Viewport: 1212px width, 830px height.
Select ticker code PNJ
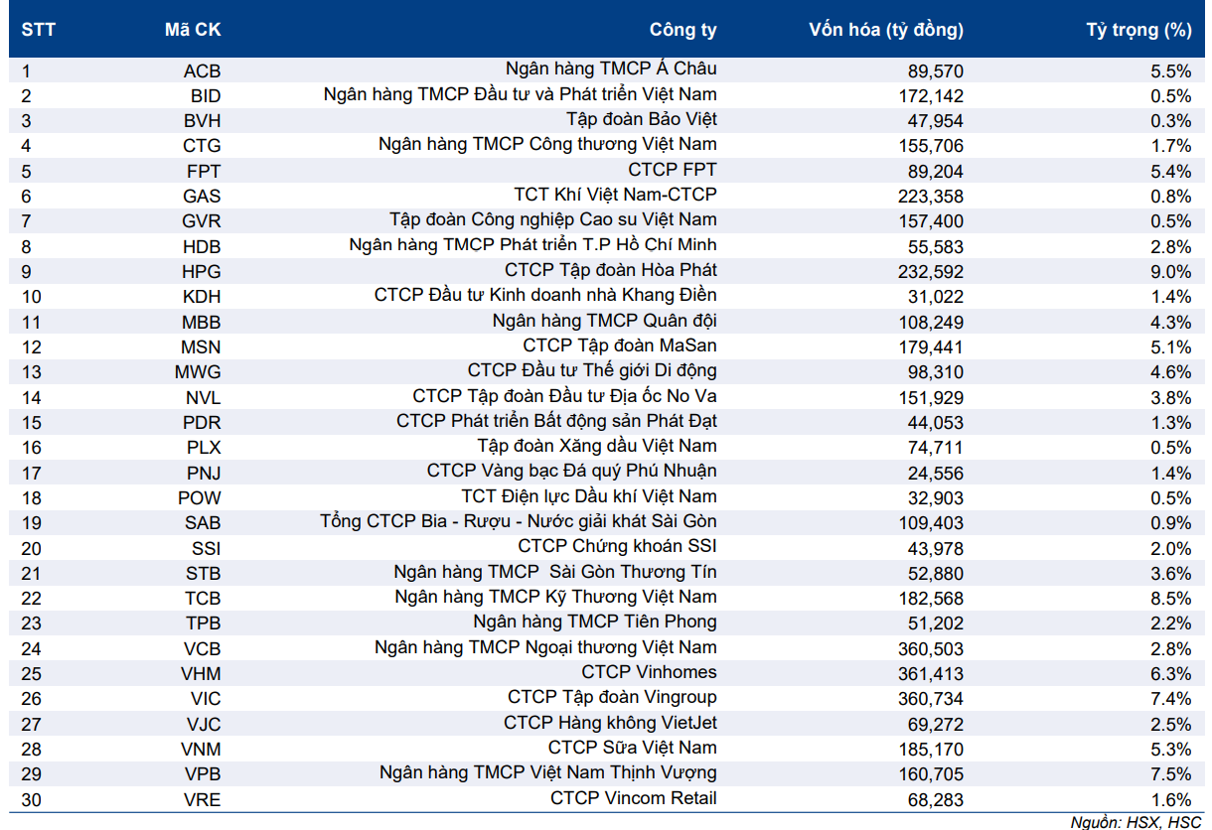tap(205, 473)
